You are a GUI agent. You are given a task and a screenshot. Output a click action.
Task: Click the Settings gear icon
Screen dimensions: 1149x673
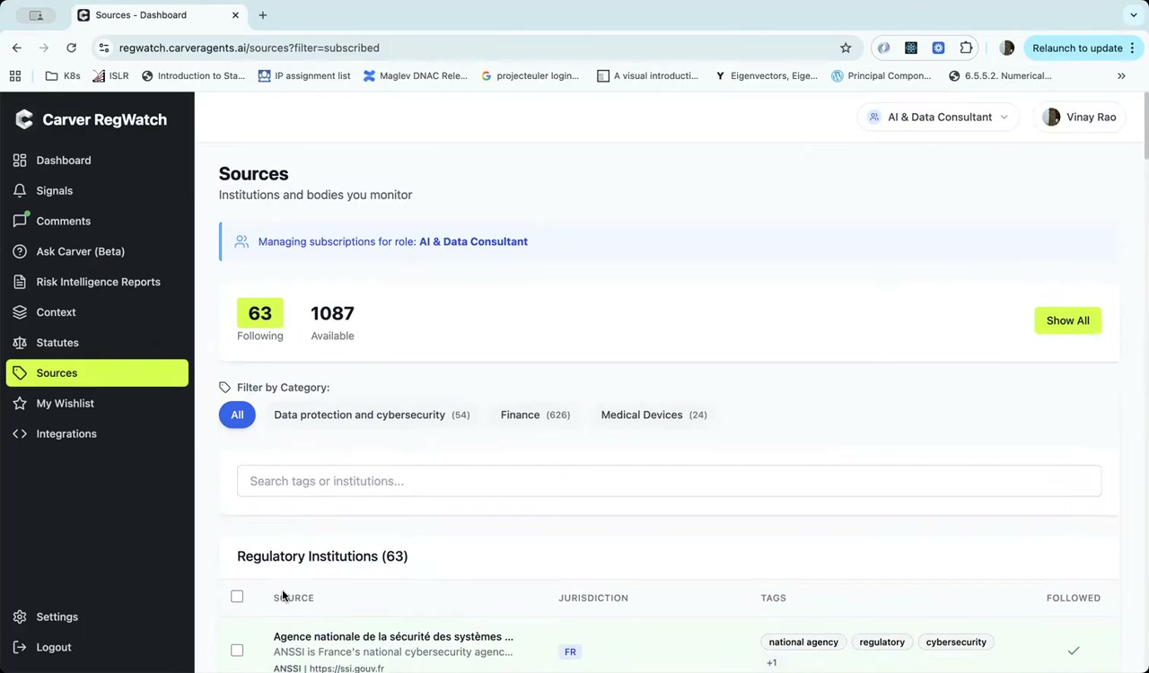(20, 617)
